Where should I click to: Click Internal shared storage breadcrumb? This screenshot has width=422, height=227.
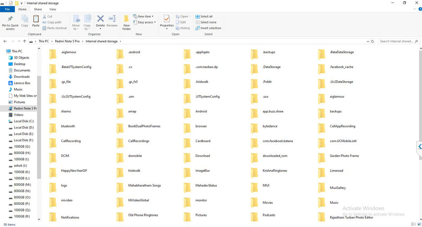tap(101, 41)
